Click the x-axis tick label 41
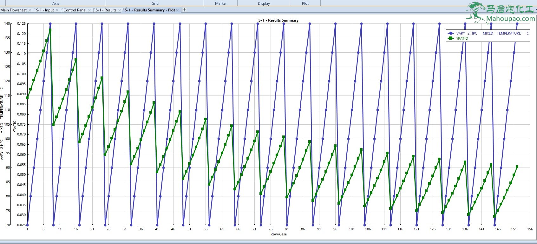Viewport: 537px width, 244px height. tap(157, 229)
